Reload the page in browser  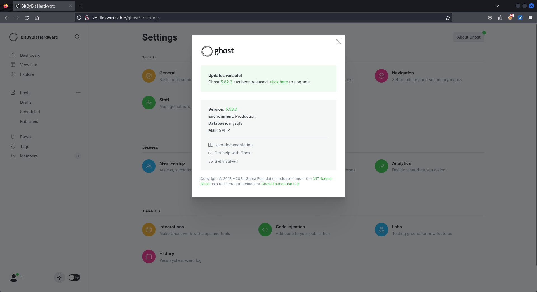(x=27, y=18)
